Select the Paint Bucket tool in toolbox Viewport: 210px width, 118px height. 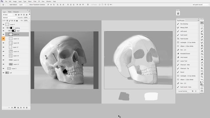[202, 54]
